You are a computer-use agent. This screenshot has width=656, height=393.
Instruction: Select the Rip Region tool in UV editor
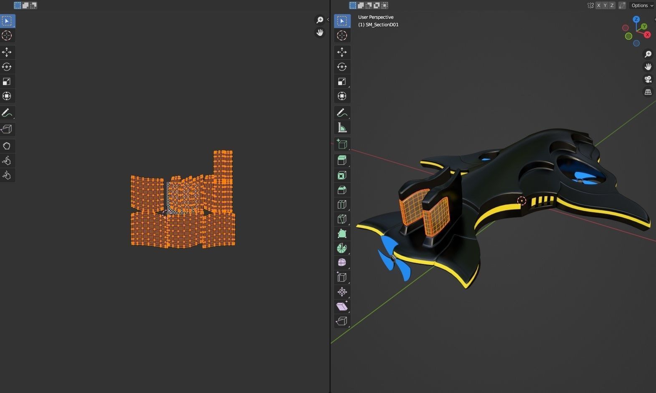[x=7, y=129]
